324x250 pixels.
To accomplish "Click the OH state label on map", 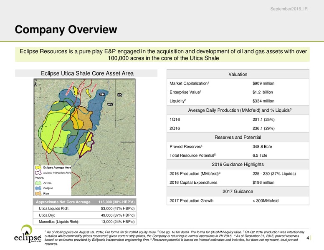I will (x=102, y=95).
